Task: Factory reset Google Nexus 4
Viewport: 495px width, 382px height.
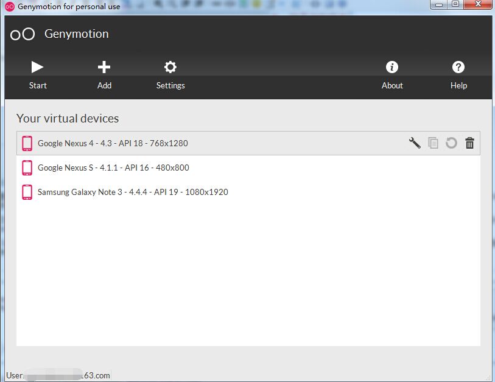Action: coord(451,143)
